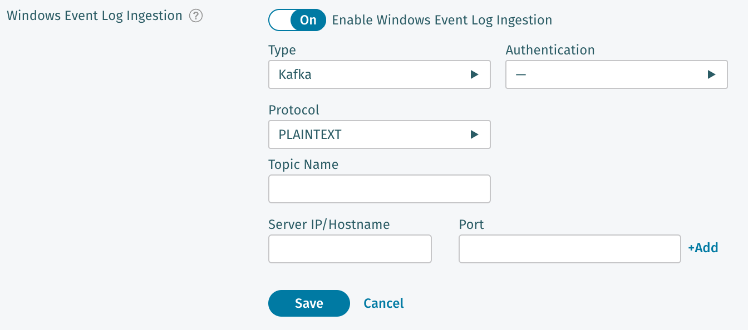Viewport: 748px width, 330px height.
Task: Open the Type dropdown showing Kafka
Action: pyautogui.click(x=378, y=74)
